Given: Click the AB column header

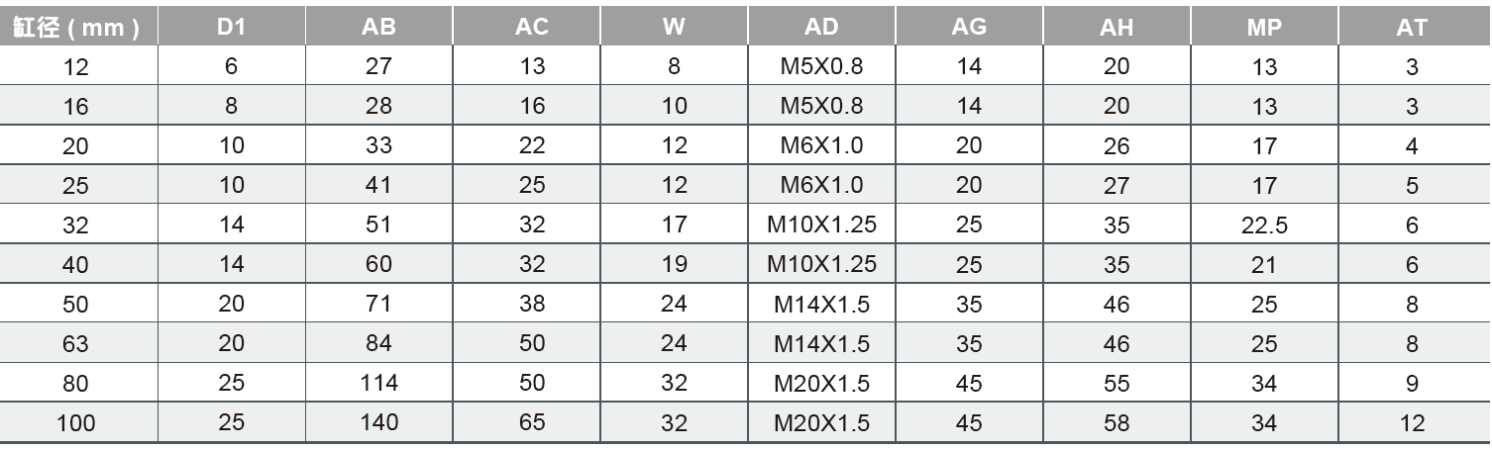Looking at the screenshot, I should (x=378, y=28).
